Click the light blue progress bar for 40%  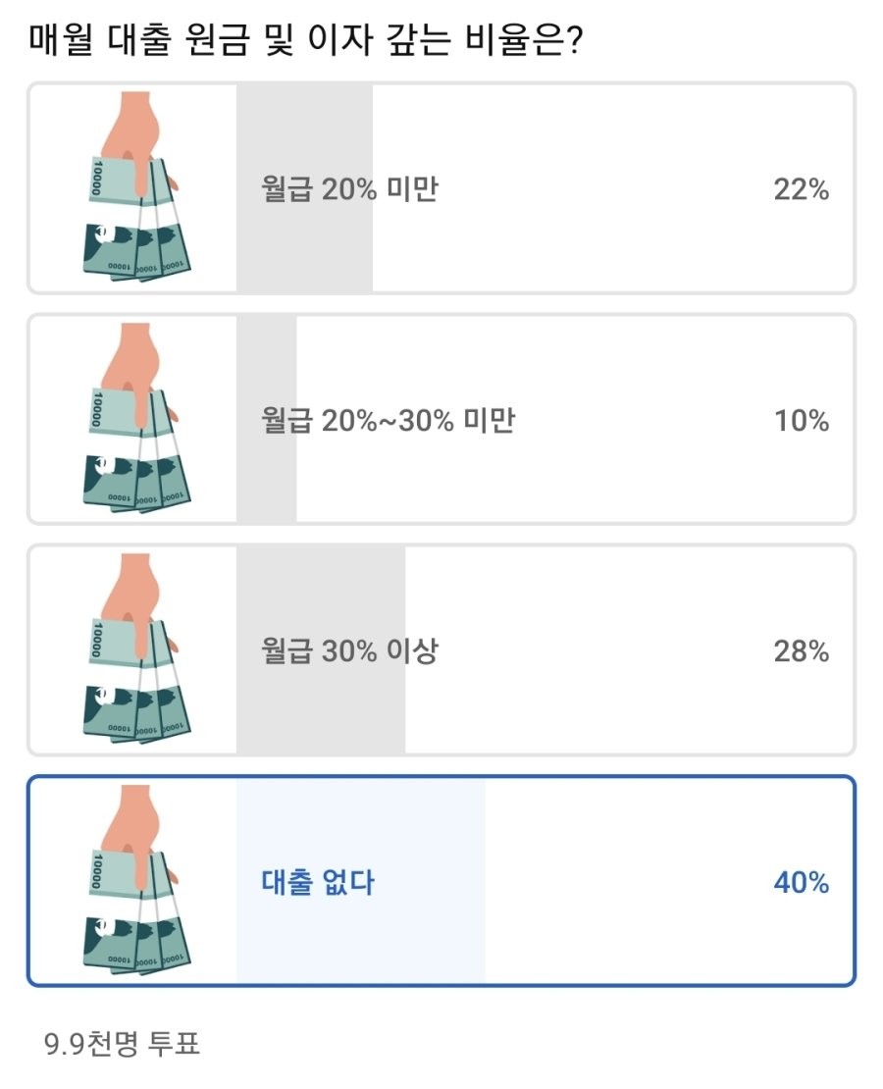(x=361, y=881)
